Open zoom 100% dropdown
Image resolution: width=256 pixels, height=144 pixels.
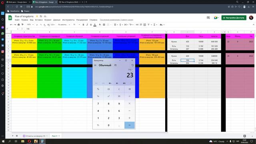point(30,25)
